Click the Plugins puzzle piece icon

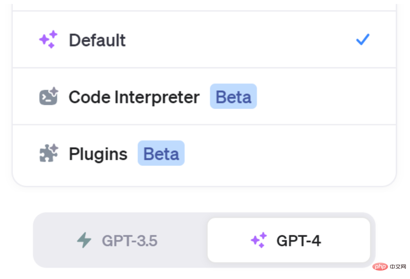[49, 153]
